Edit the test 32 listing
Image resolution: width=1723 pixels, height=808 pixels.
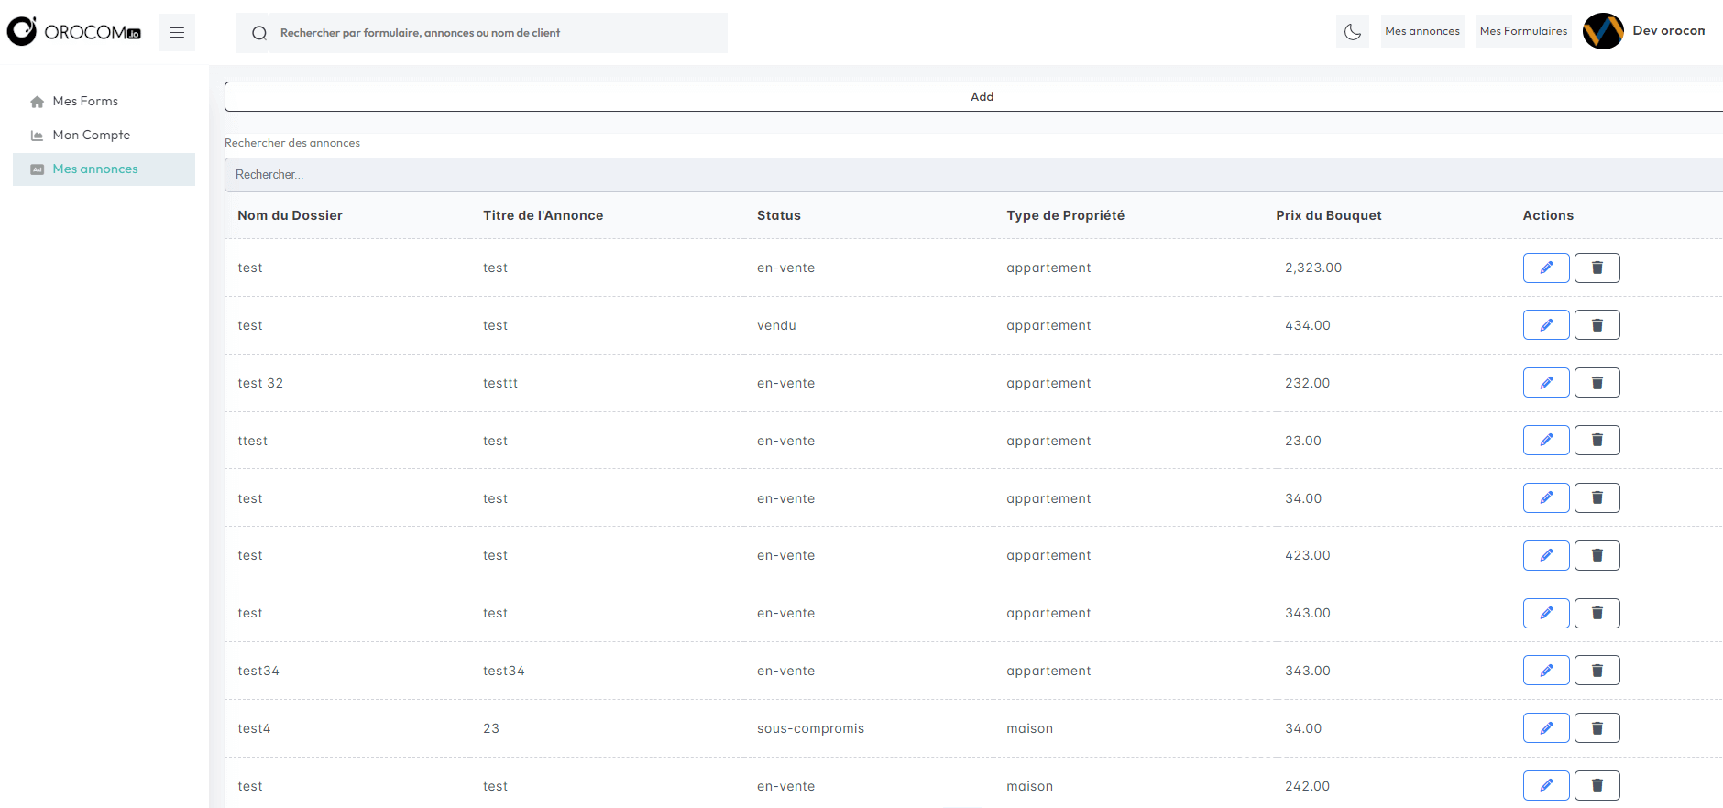(1546, 383)
